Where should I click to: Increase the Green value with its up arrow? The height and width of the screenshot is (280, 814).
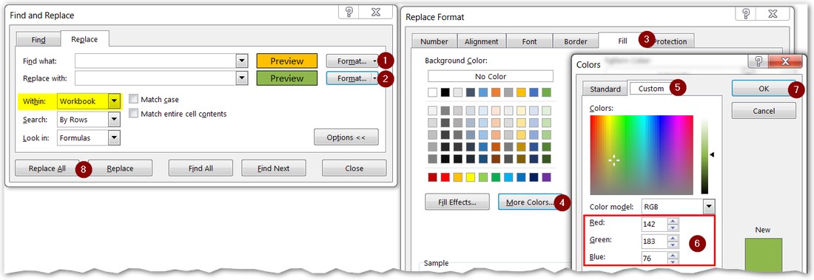click(673, 238)
